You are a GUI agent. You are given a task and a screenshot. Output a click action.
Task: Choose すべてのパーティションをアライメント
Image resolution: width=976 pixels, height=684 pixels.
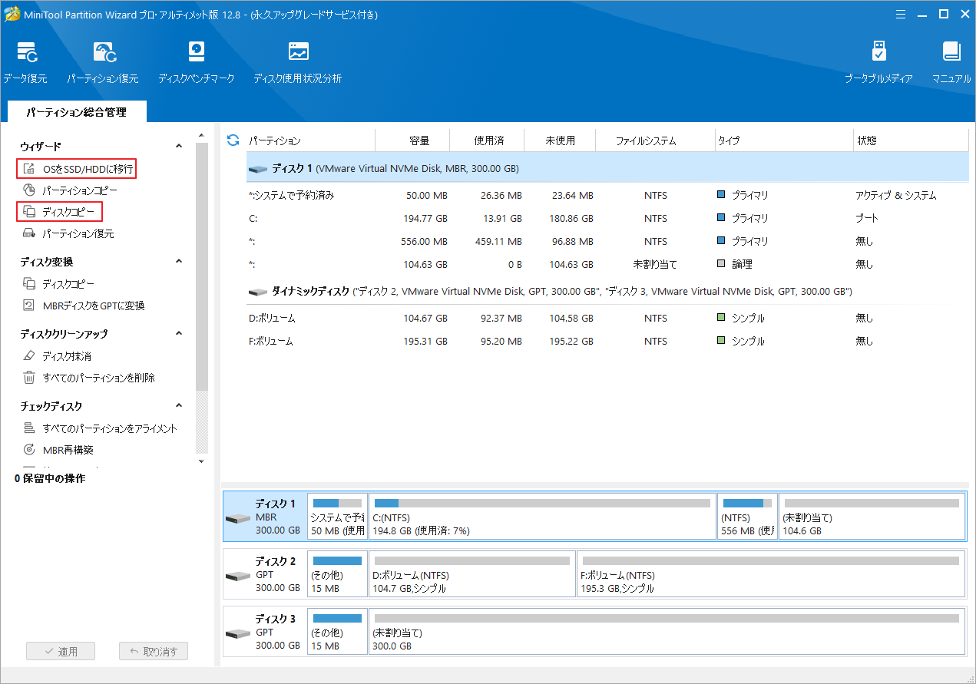coord(100,428)
